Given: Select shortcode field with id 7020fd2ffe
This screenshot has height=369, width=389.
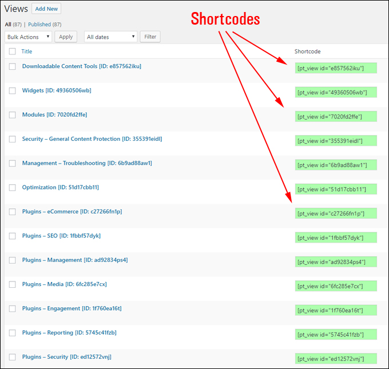Looking at the screenshot, I should [x=336, y=116].
